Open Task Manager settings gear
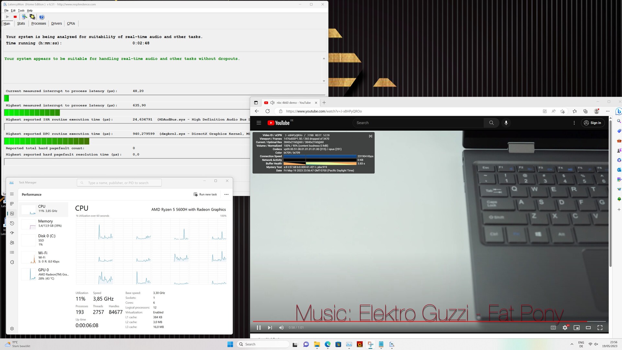This screenshot has height=350, width=622. pos(12,329)
